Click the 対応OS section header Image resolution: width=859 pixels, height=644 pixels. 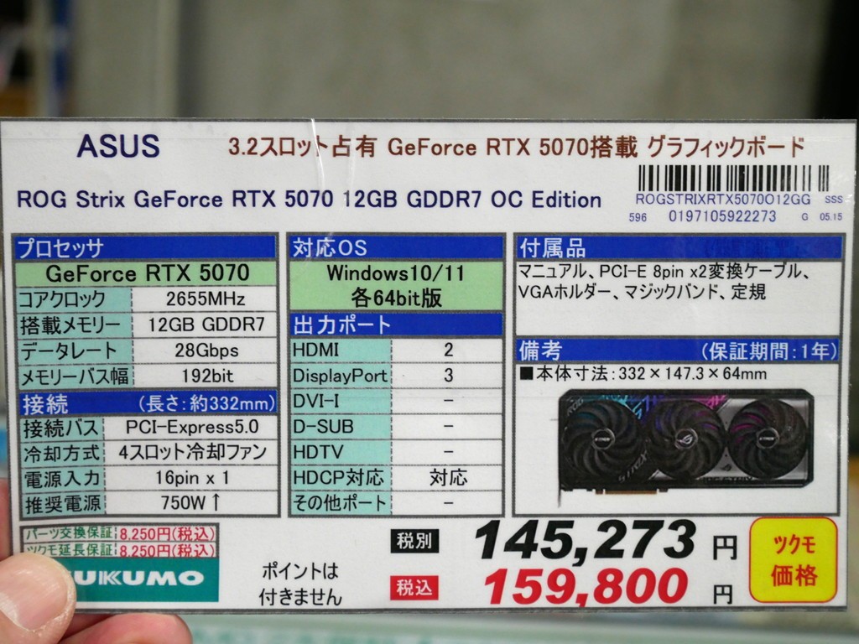[x=396, y=247]
